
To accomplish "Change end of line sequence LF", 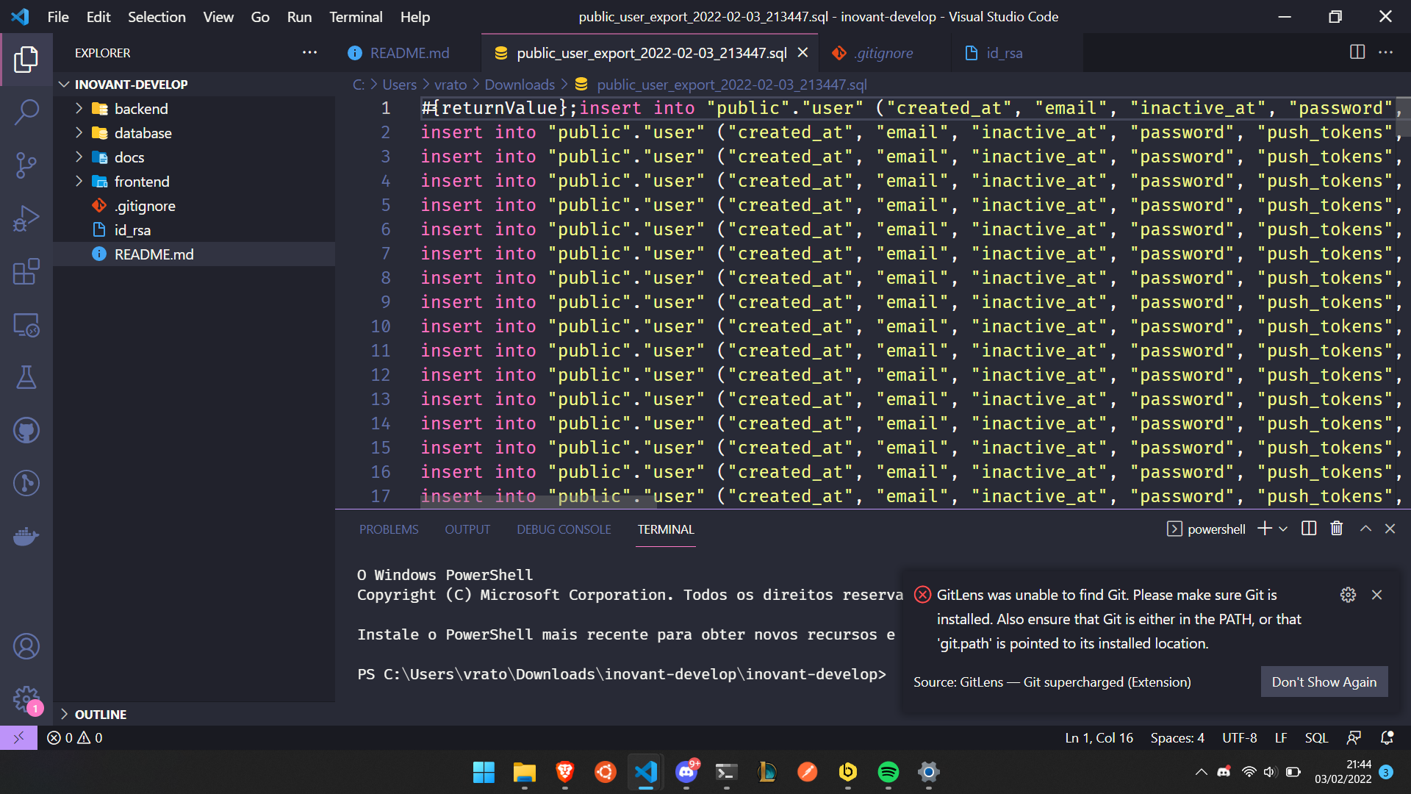I will pos(1281,737).
